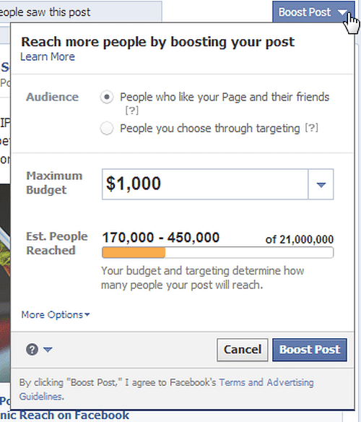Click the estimated reach progress bar
Viewport: 361px width, 422px height.
click(217, 253)
